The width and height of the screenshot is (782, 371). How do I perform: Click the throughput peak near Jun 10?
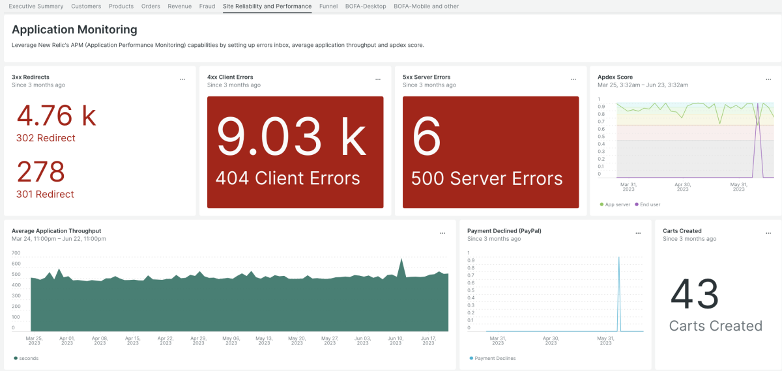pyautogui.click(x=401, y=260)
